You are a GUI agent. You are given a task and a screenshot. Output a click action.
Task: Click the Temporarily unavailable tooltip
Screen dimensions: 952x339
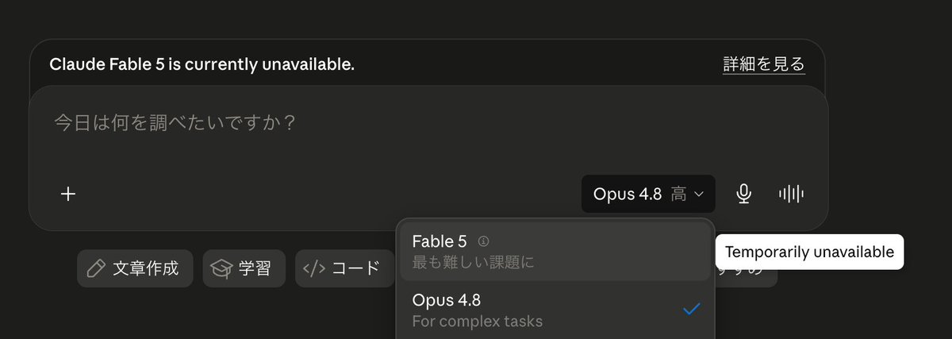point(809,252)
